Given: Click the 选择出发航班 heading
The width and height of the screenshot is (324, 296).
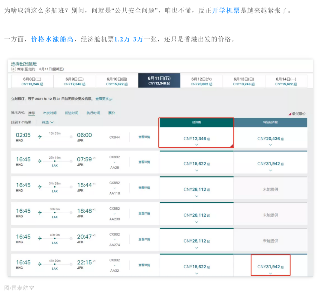Looking at the screenshot, I should click(x=24, y=64).
